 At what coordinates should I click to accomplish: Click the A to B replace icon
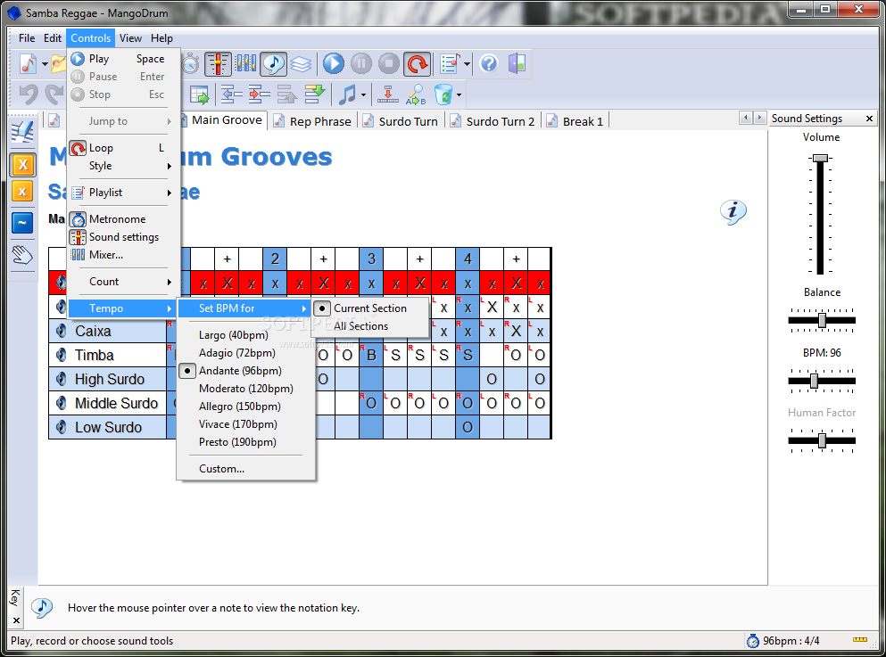416,94
